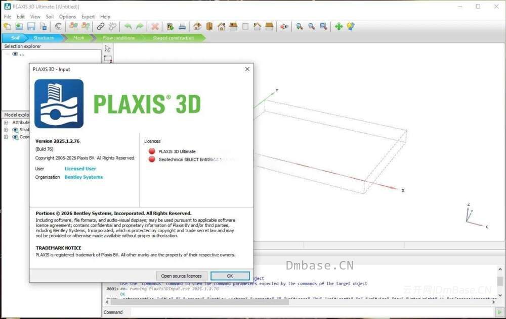Screen dimensions: 506x319
Task: Switch to the Flow conditions tab
Action: 119,38
